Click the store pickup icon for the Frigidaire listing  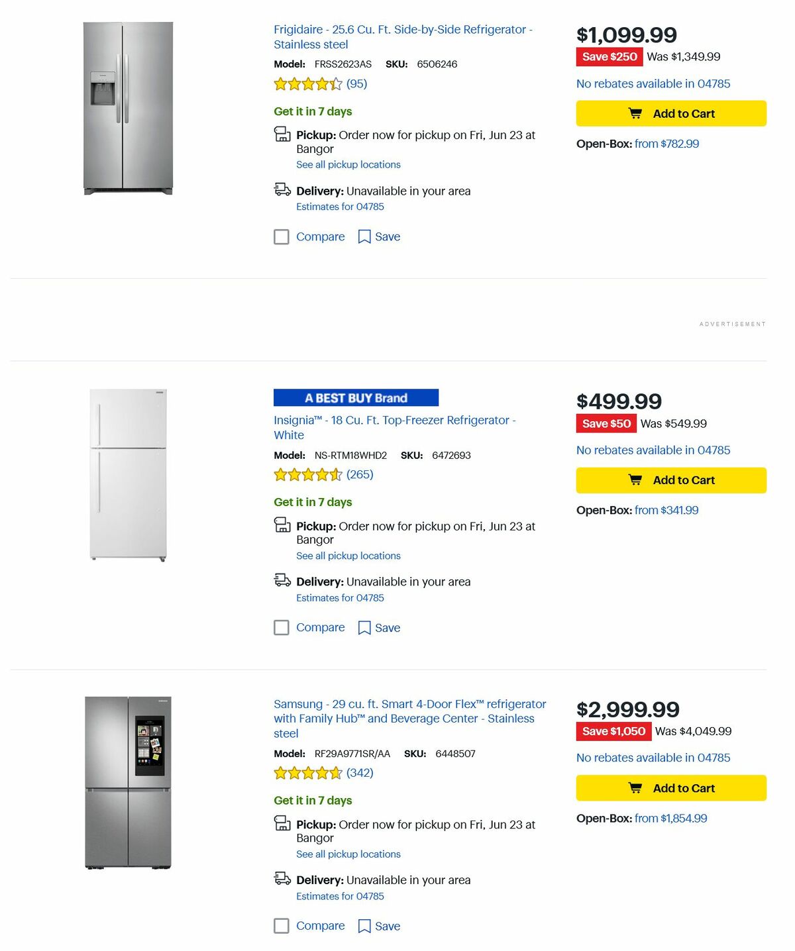[x=282, y=134]
